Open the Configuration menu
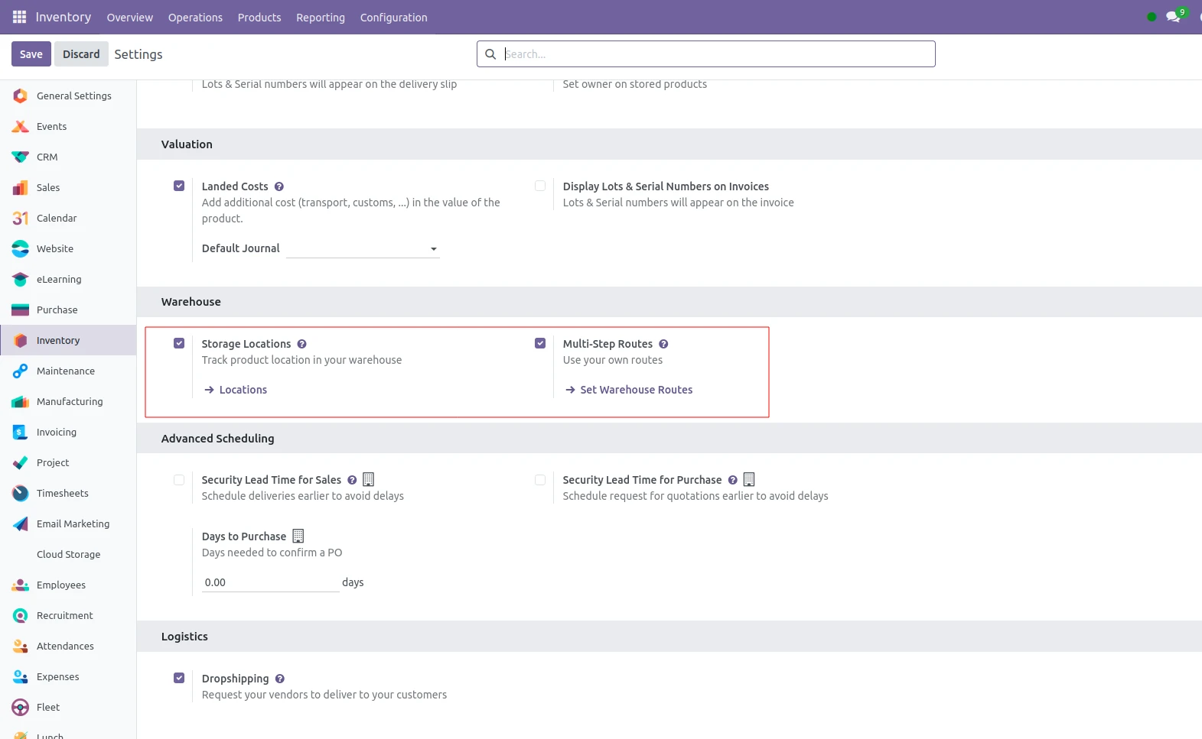The image size is (1202, 739). (x=393, y=18)
